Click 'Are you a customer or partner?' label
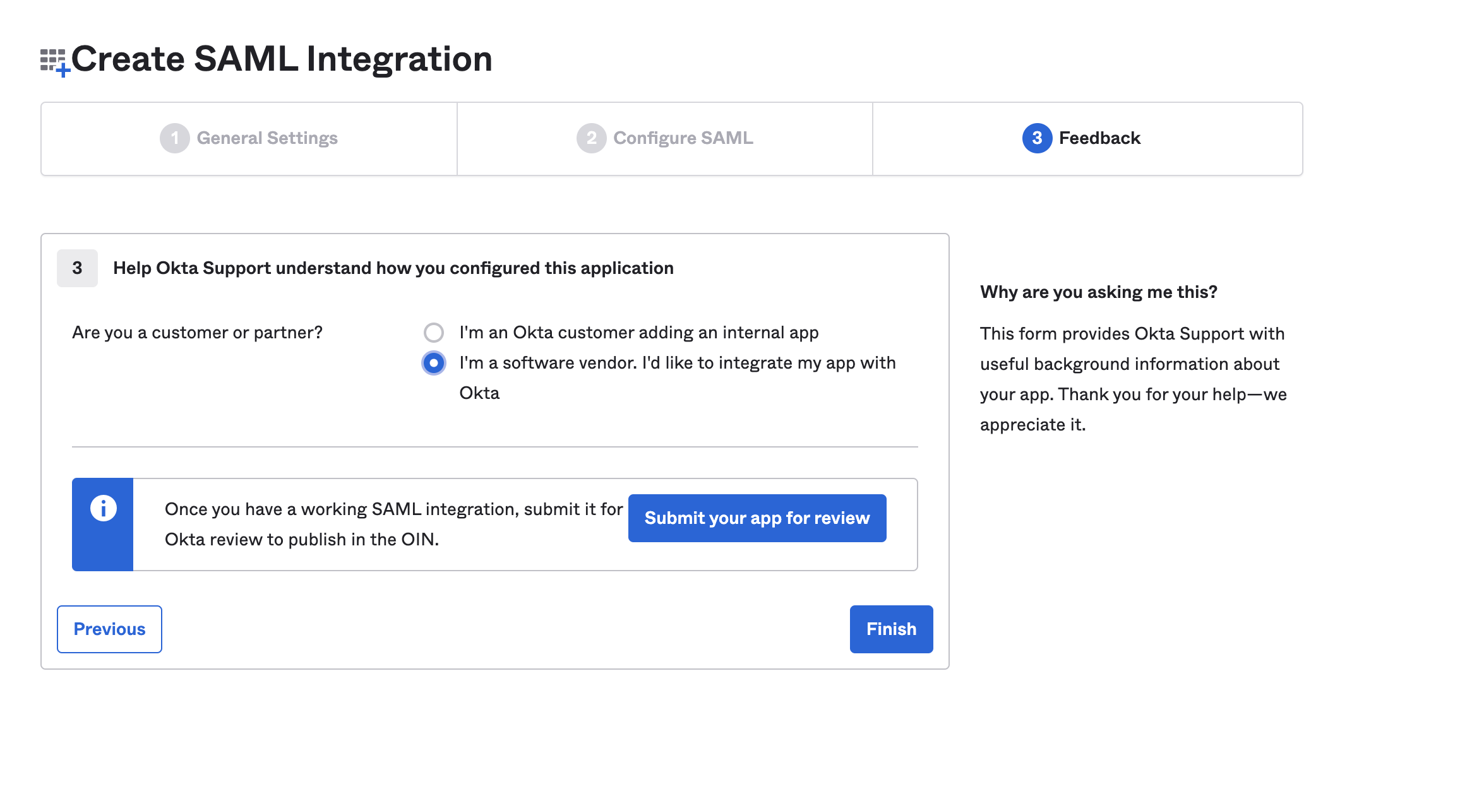This screenshot has width=1484, height=789. (x=197, y=333)
